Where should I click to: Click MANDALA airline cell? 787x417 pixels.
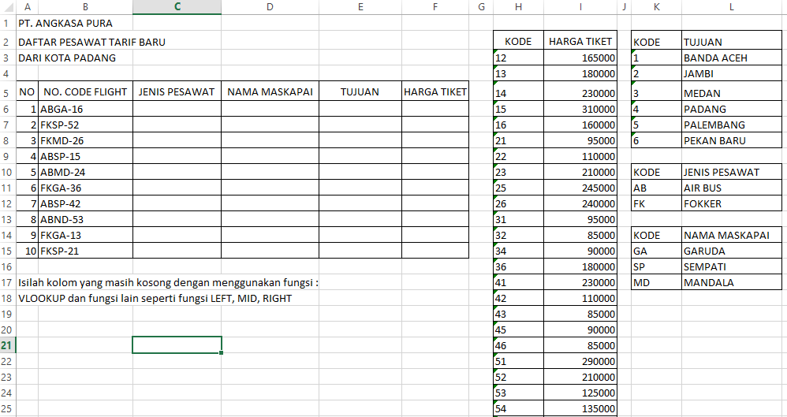coord(731,282)
